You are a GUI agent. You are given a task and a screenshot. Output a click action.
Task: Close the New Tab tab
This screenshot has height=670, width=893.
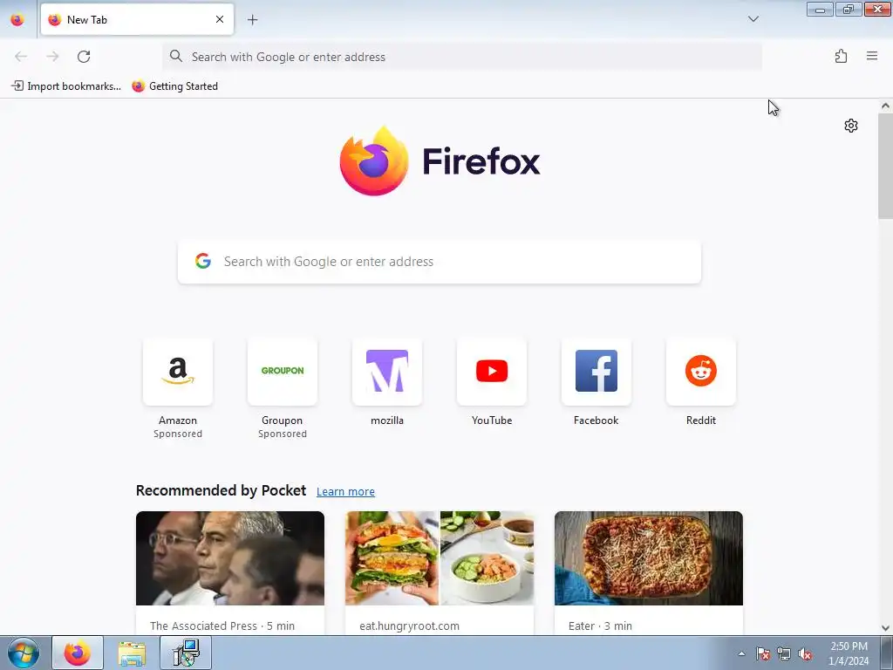[219, 19]
